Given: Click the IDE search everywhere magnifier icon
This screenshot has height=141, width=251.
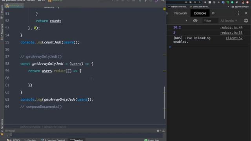Looking at the screenshot, I should (163, 1).
